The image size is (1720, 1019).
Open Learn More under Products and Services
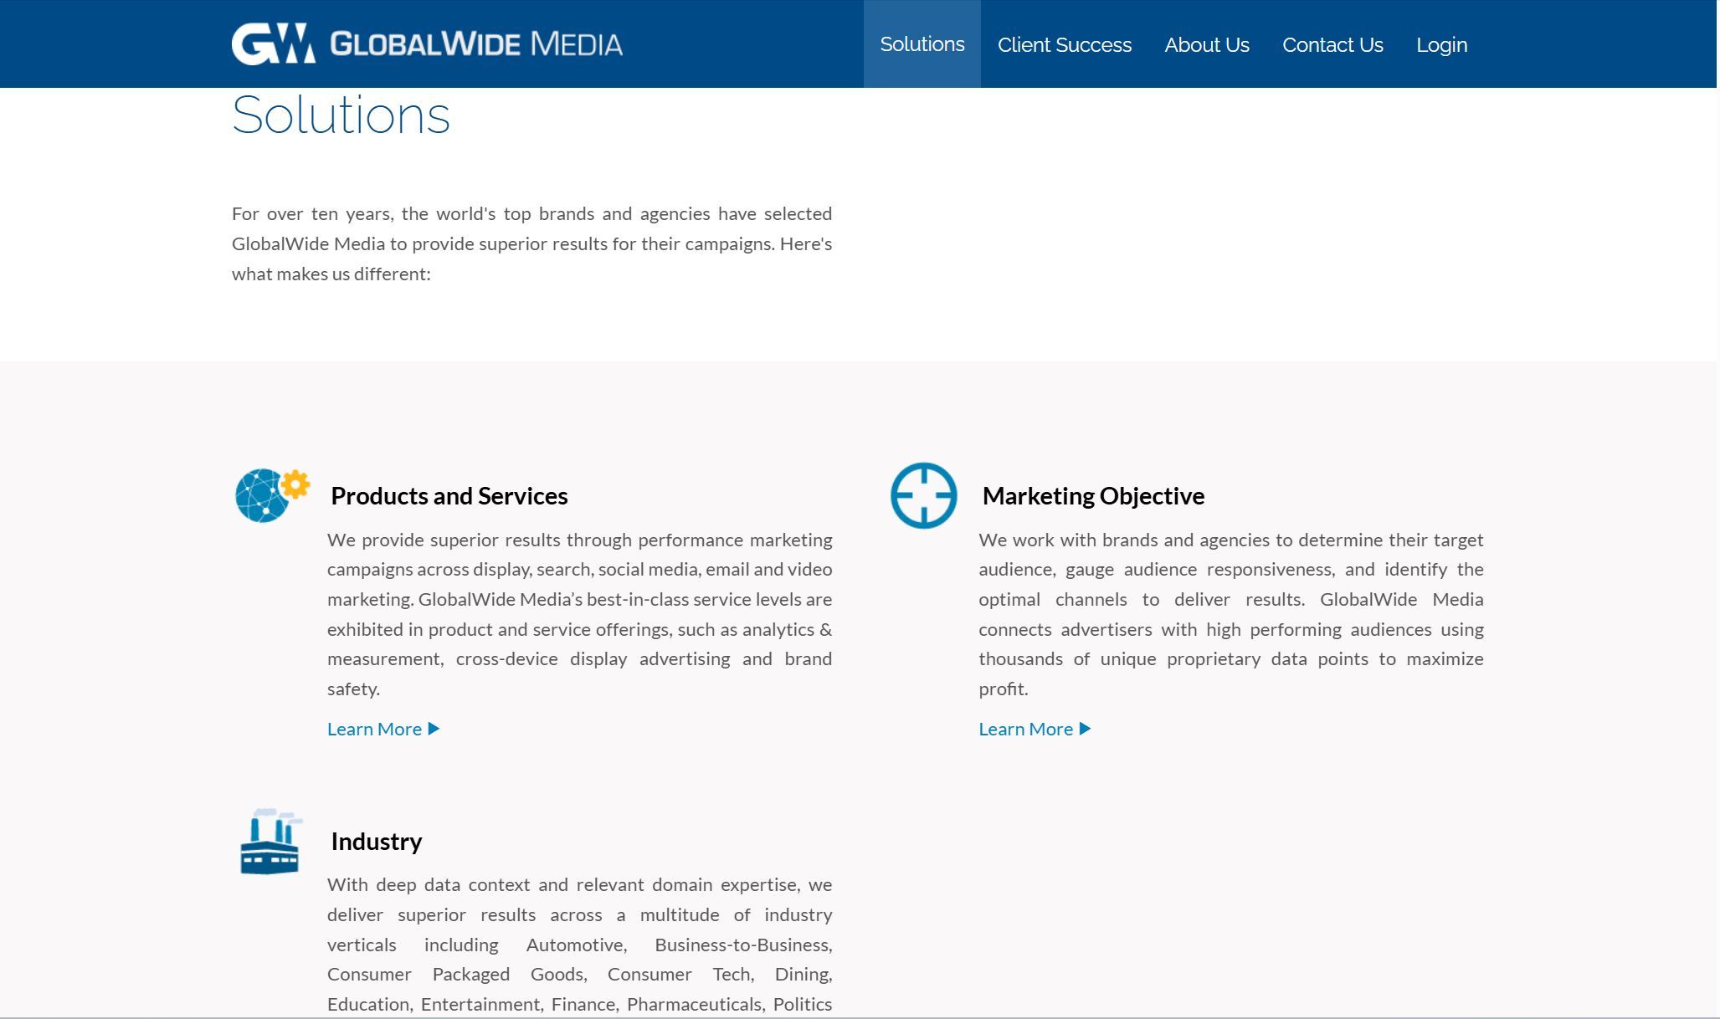374,730
